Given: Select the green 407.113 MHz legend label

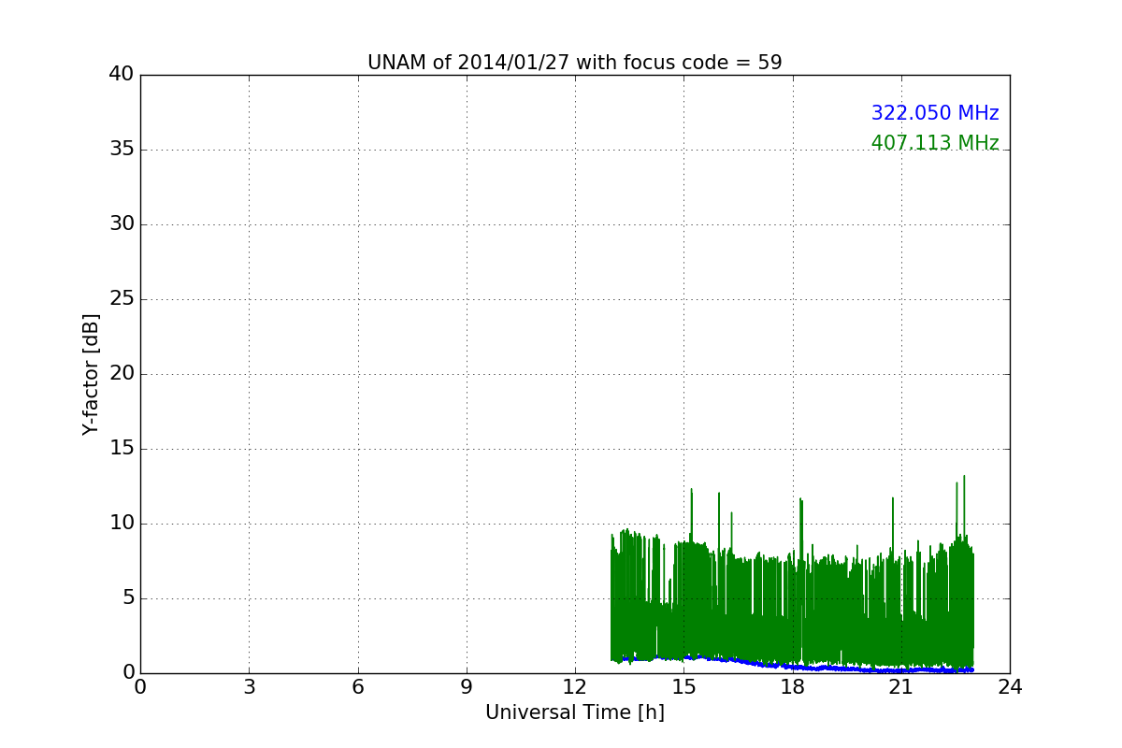Looking at the screenshot, I should point(935,143).
